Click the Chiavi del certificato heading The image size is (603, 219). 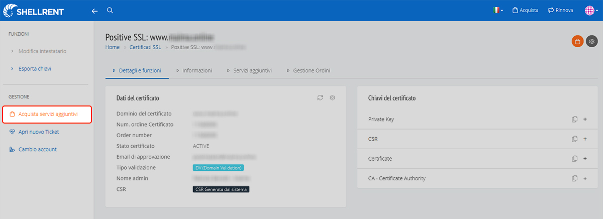tap(392, 98)
